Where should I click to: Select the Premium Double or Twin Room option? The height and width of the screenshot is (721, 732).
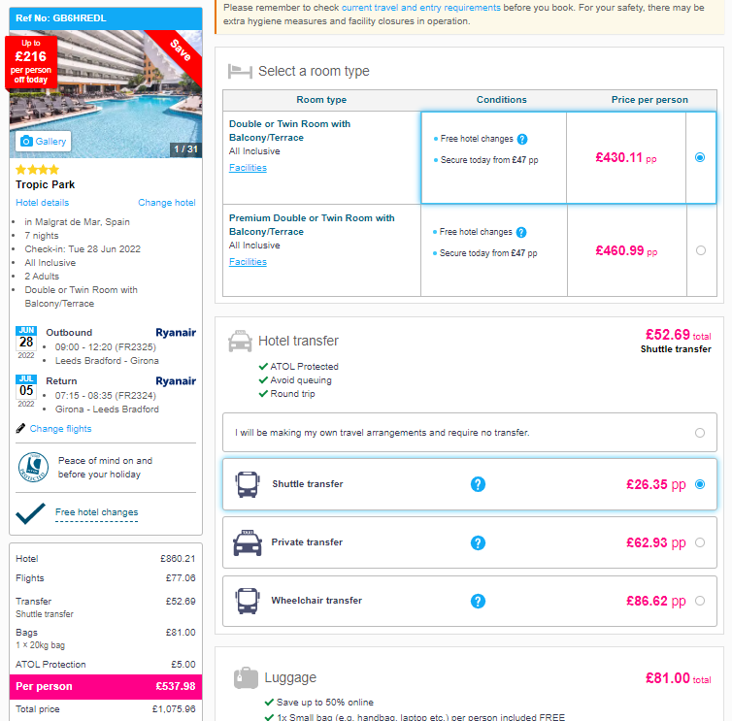click(x=700, y=250)
